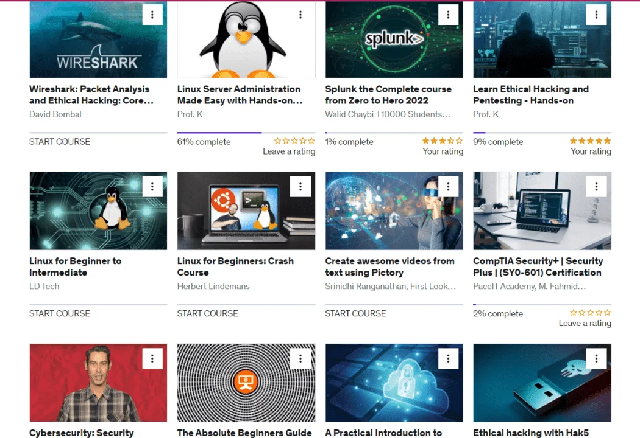Click the five-star rating on Learn Ethical Hacking
Image resolution: width=640 pixels, height=438 pixels.
click(591, 141)
